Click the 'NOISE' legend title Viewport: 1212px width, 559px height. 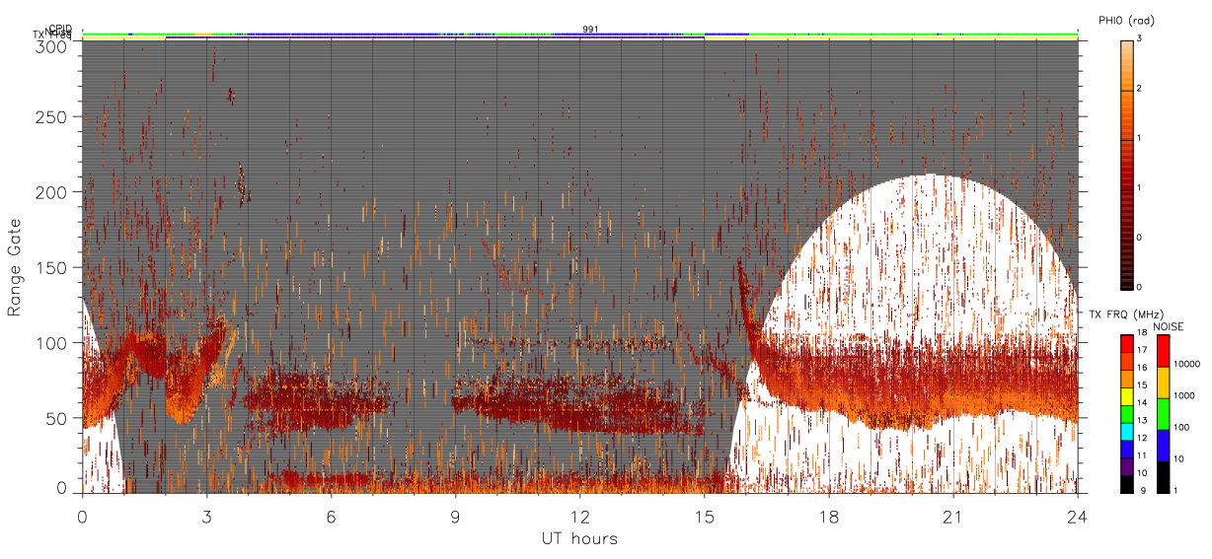[1169, 326]
